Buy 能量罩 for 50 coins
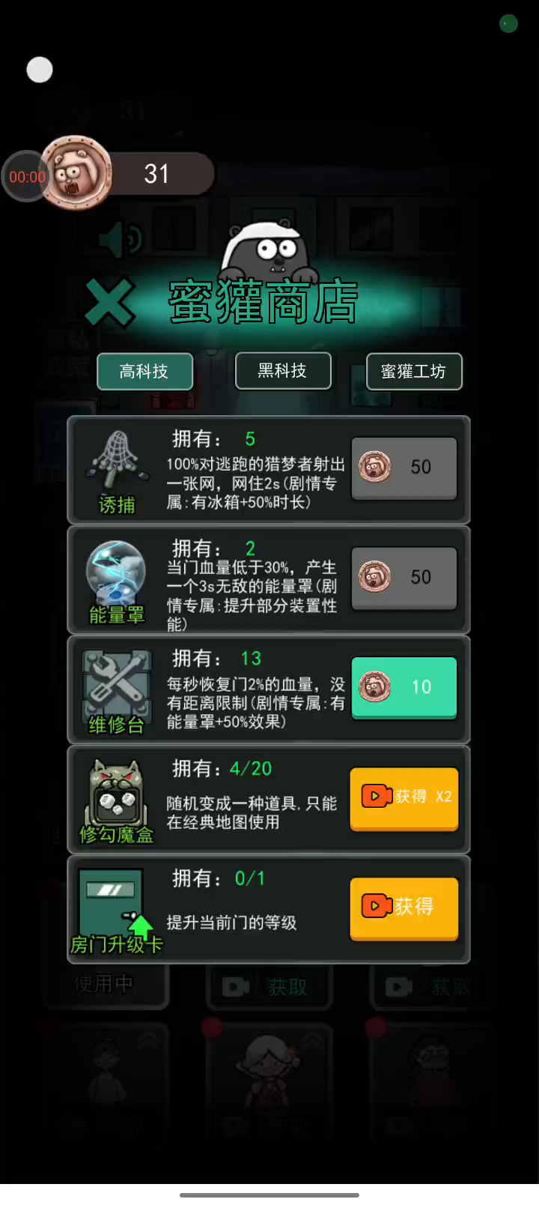Image resolution: width=539 pixels, height=1208 pixels. pyautogui.click(x=404, y=578)
